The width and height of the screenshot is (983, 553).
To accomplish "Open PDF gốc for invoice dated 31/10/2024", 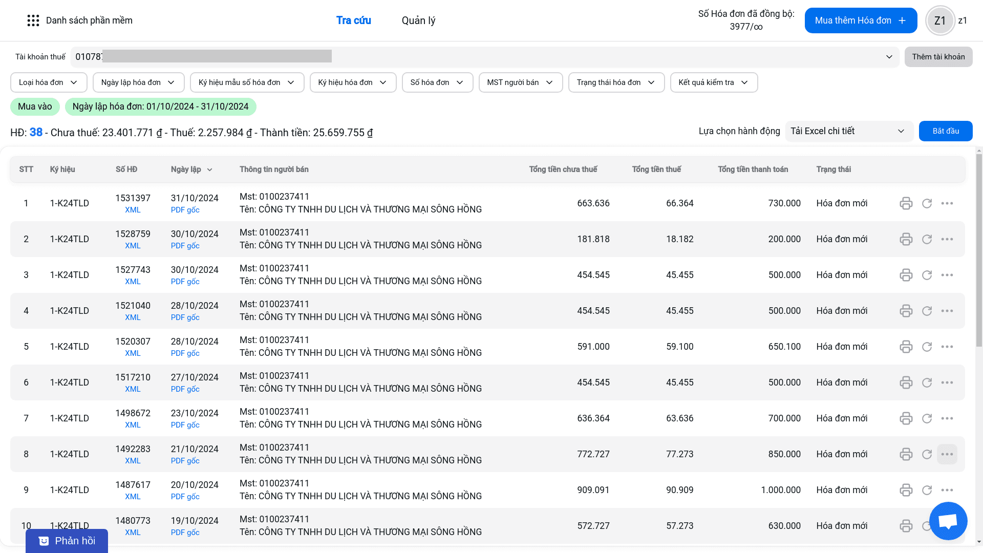I will (x=185, y=210).
